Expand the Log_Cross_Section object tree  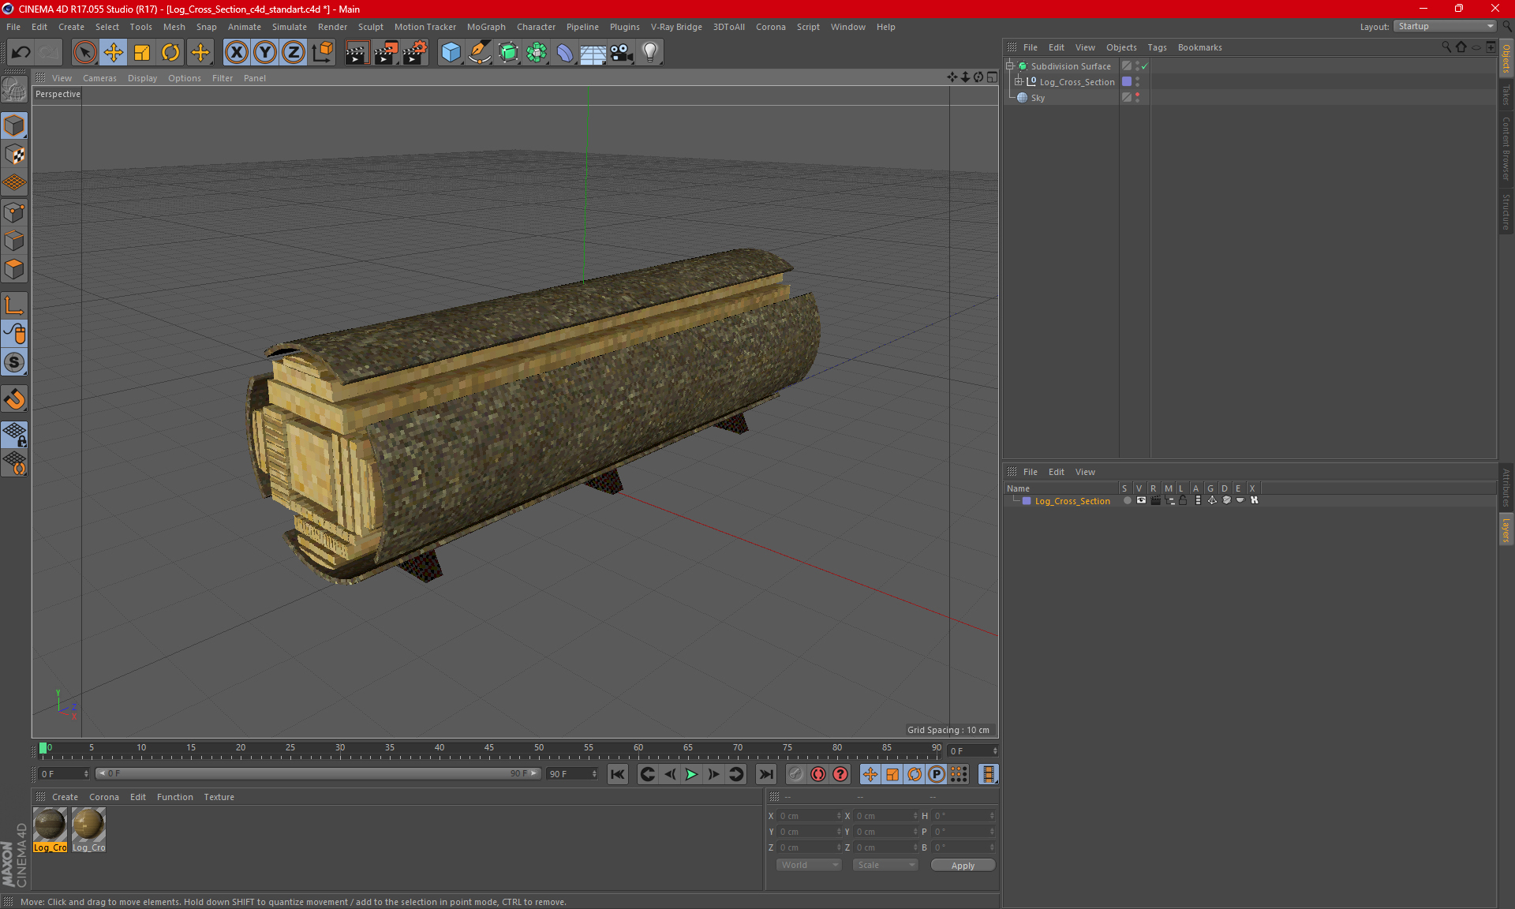coord(1019,81)
